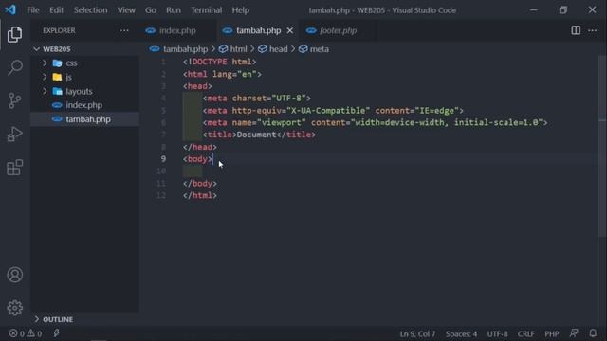
Task: Open the Run menu
Action: click(174, 10)
